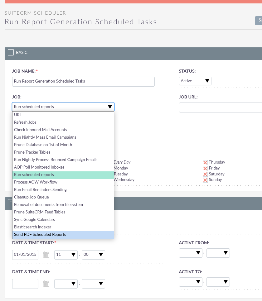Select URL job option
Screen dimensions: 262x301
(x=63, y=115)
